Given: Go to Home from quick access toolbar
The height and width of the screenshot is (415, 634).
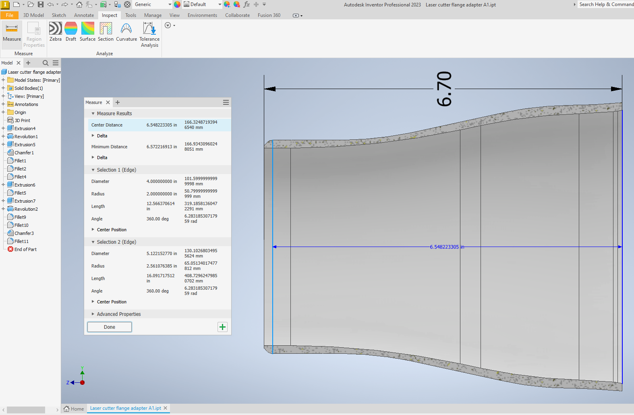Looking at the screenshot, I should [79, 4].
